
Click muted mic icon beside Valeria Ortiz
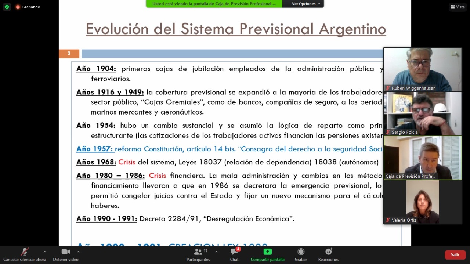[x=388, y=220]
